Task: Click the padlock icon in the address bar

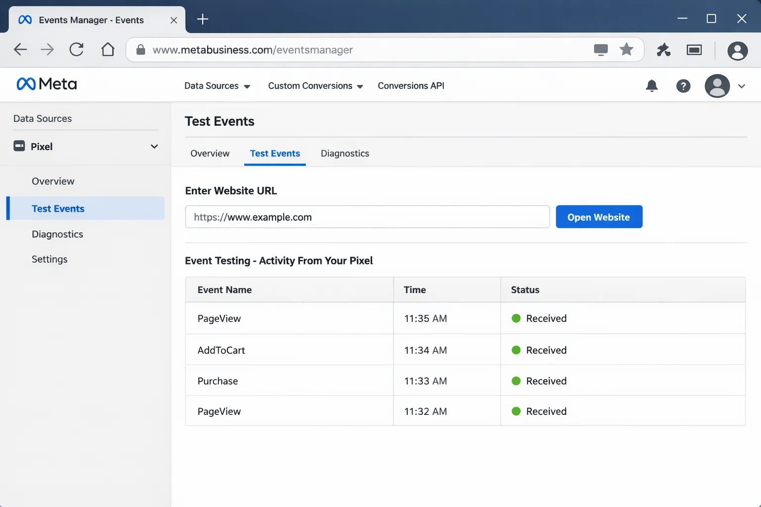Action: [x=140, y=50]
